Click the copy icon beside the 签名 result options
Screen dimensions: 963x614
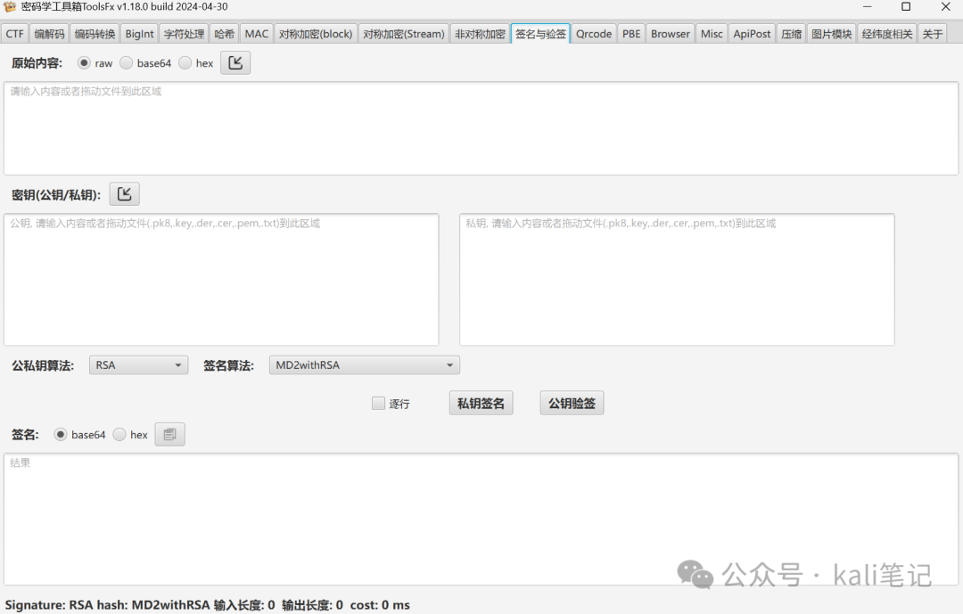point(169,434)
